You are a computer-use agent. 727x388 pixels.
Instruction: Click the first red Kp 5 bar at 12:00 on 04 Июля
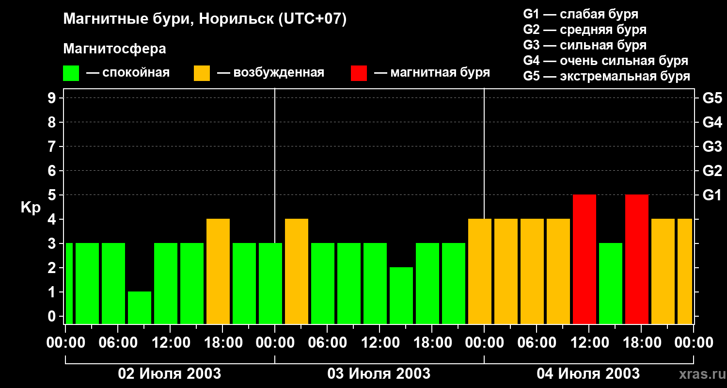pos(585,259)
